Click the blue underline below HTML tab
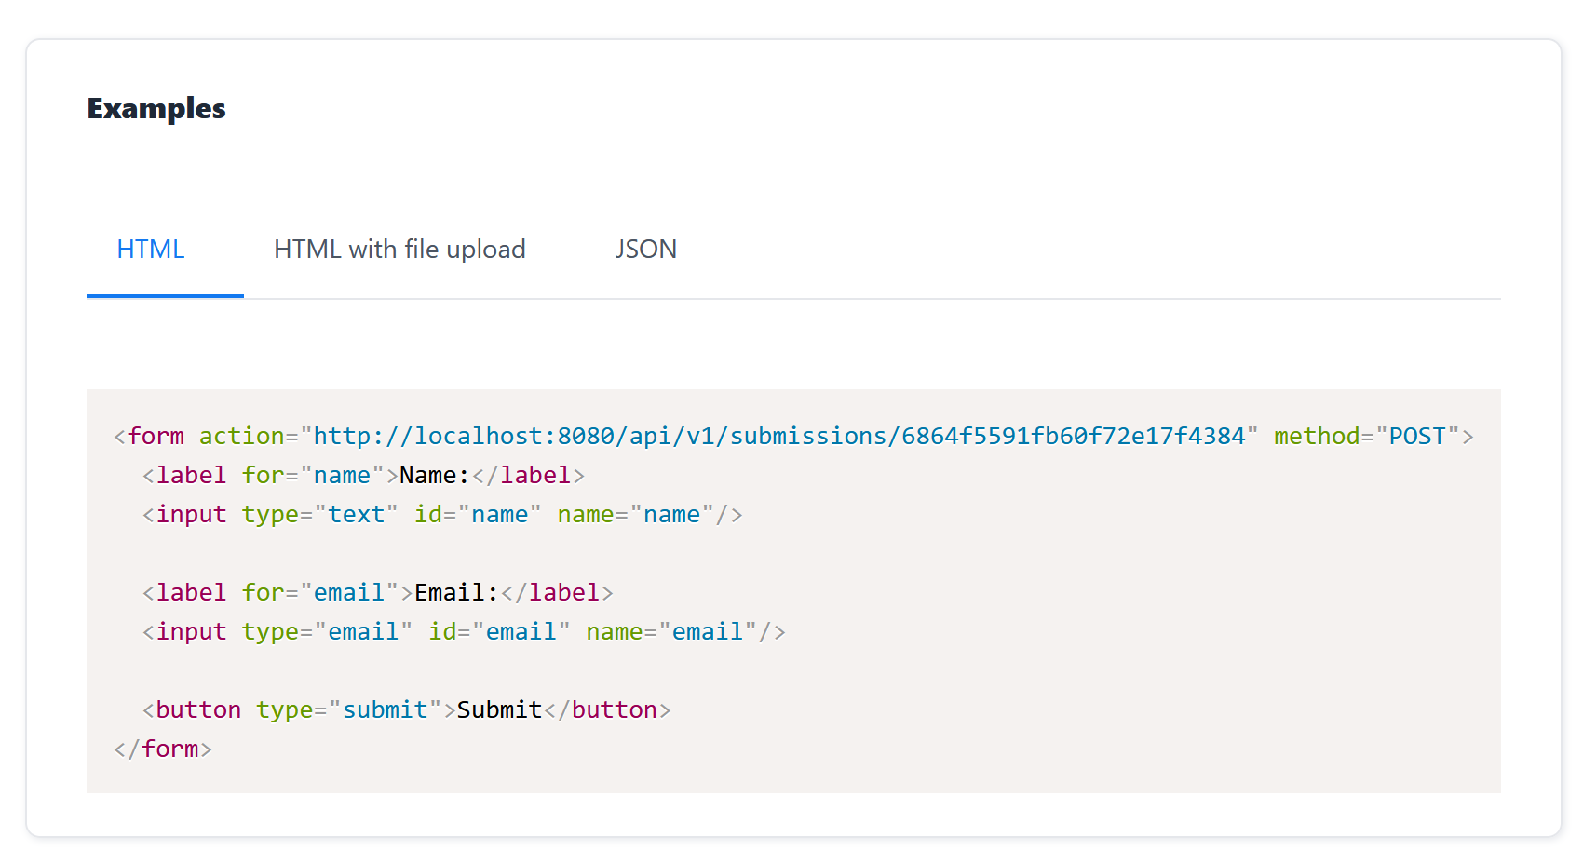The image size is (1583, 864). point(164,295)
